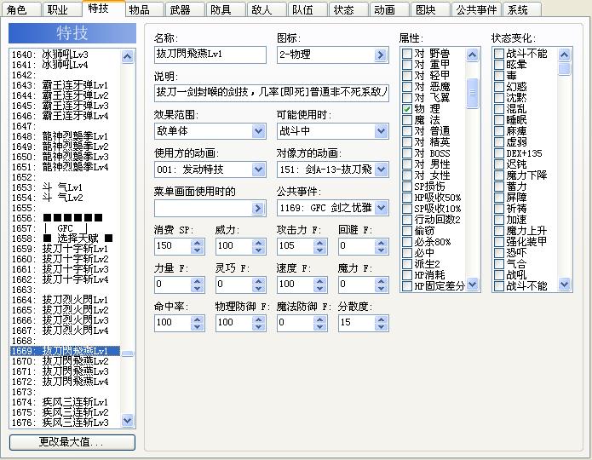Image resolution: width=592 pixels, height=460 pixels.
Task: Open the 使用方的动画 dropdown
Action: 258,170
